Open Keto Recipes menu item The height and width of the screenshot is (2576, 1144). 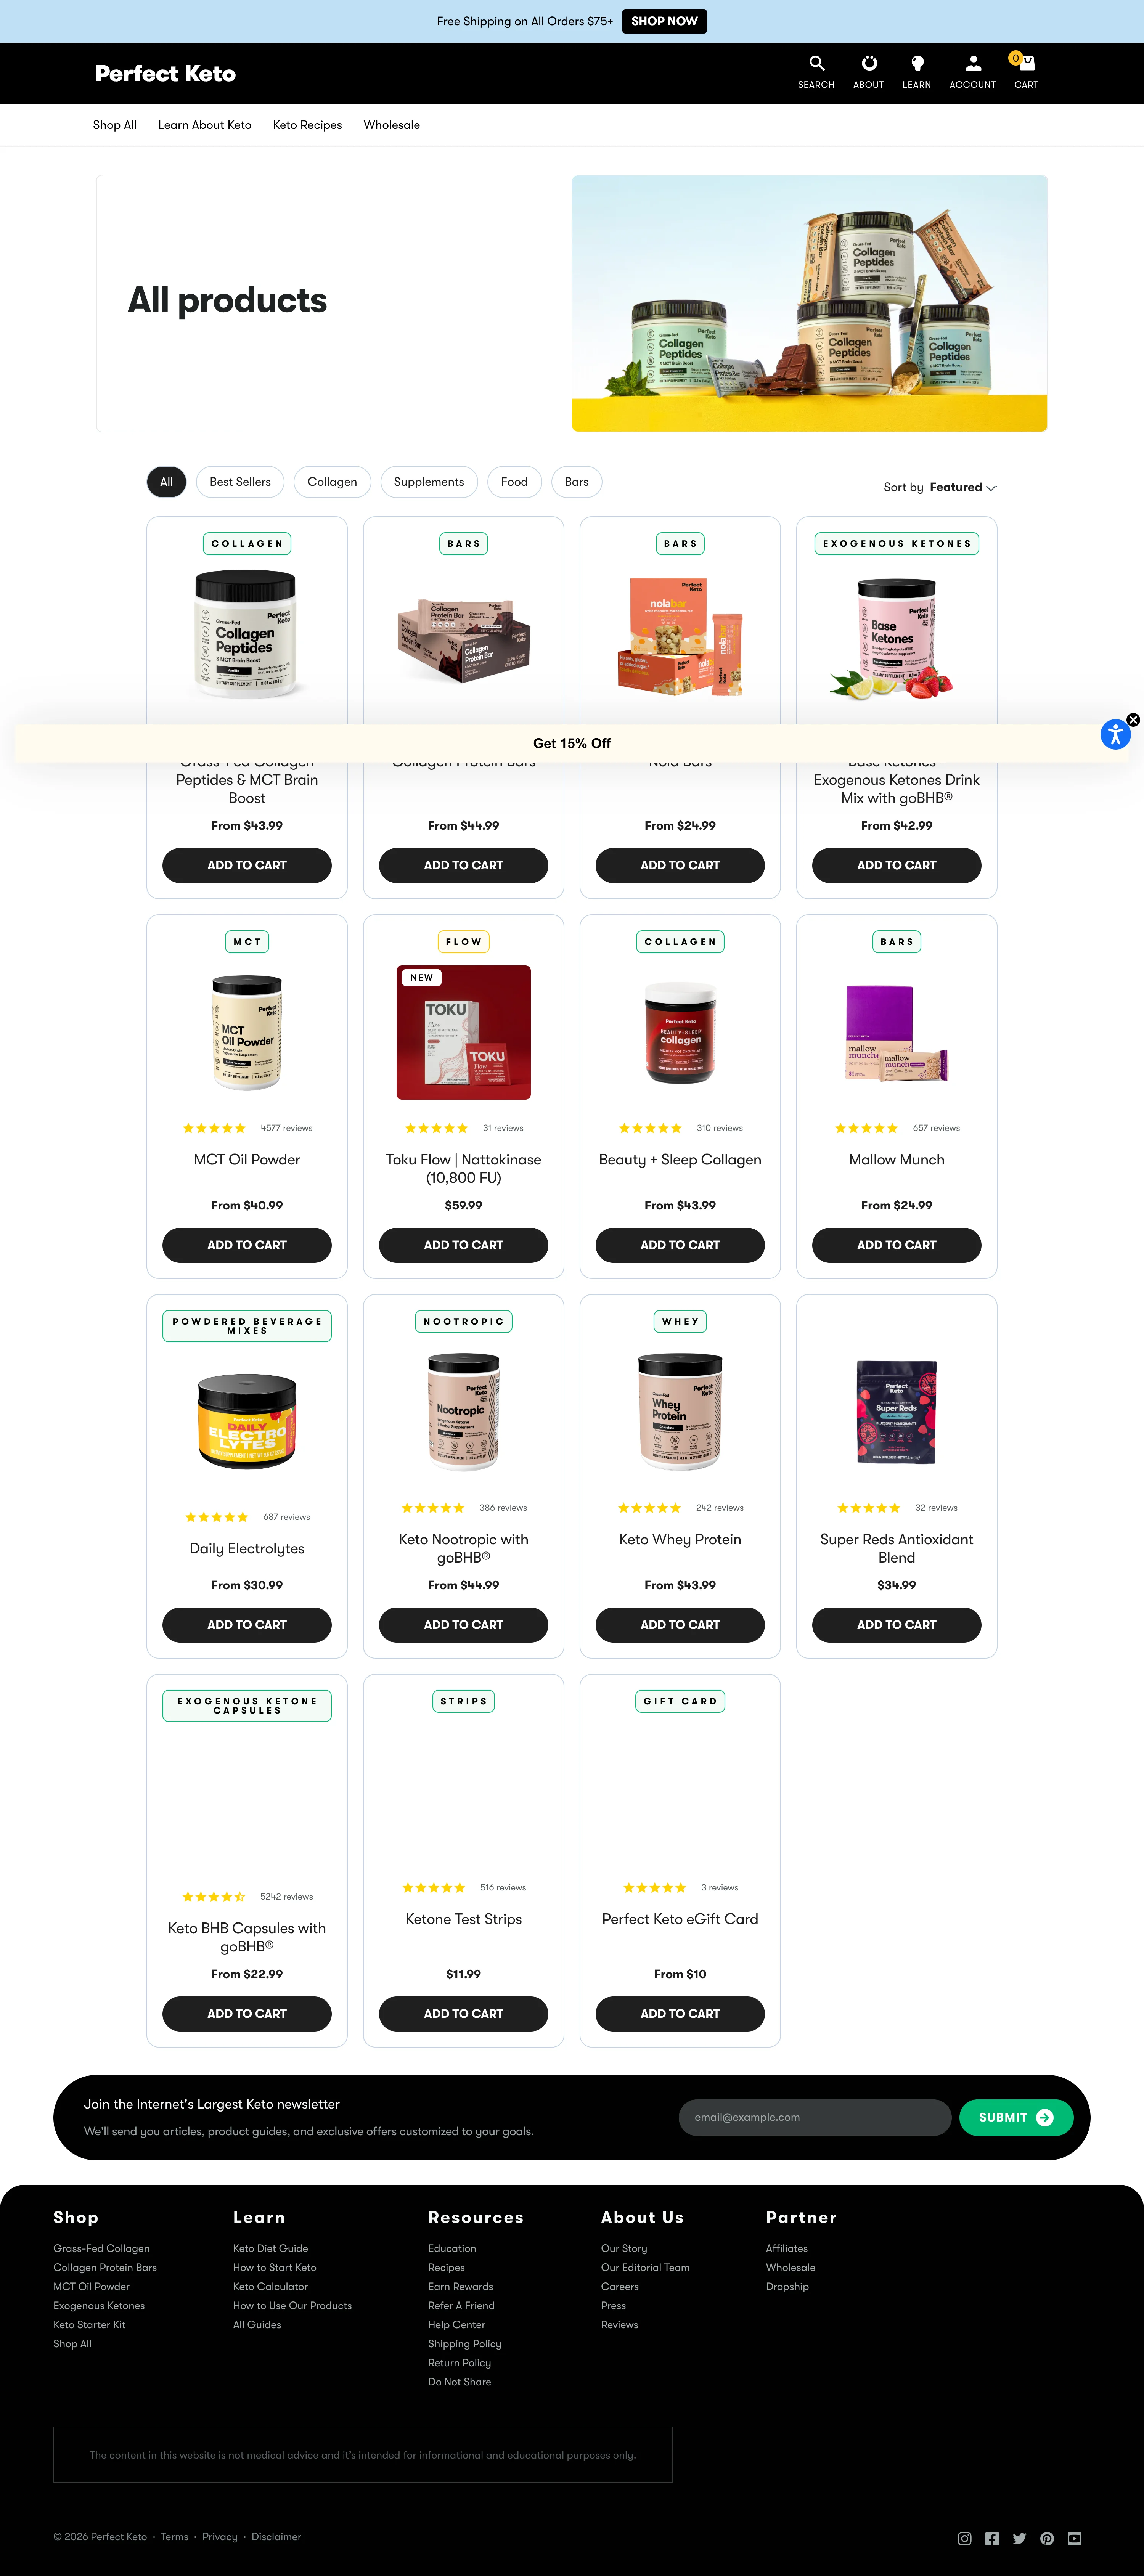click(x=307, y=125)
